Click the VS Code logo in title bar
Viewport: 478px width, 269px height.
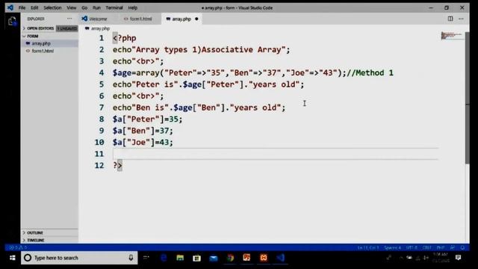coord(10,7)
